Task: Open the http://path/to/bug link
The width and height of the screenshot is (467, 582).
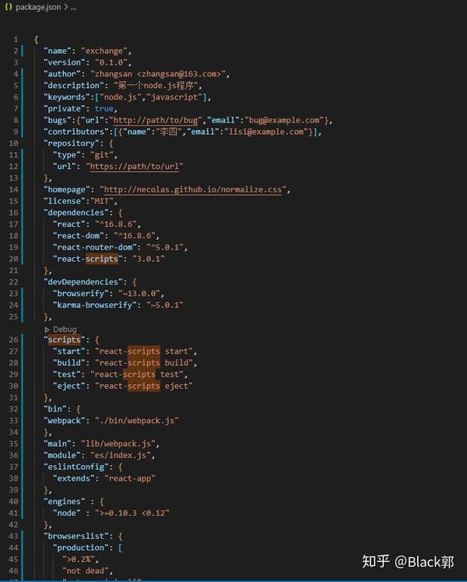Action: pos(156,120)
